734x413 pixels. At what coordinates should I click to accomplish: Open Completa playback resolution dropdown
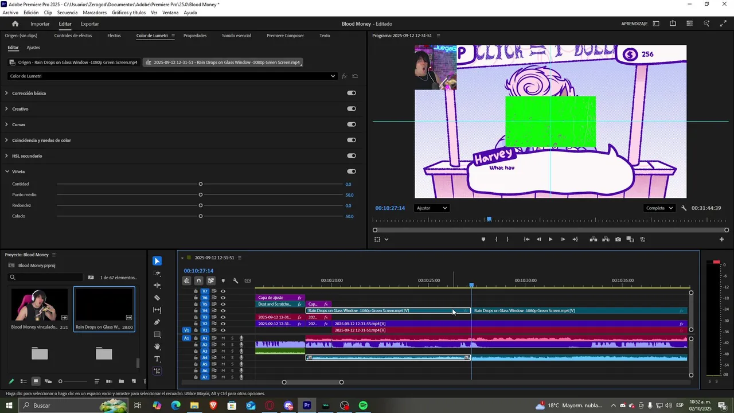pyautogui.click(x=659, y=208)
